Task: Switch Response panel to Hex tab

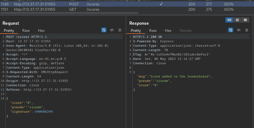Action: (x=168, y=30)
